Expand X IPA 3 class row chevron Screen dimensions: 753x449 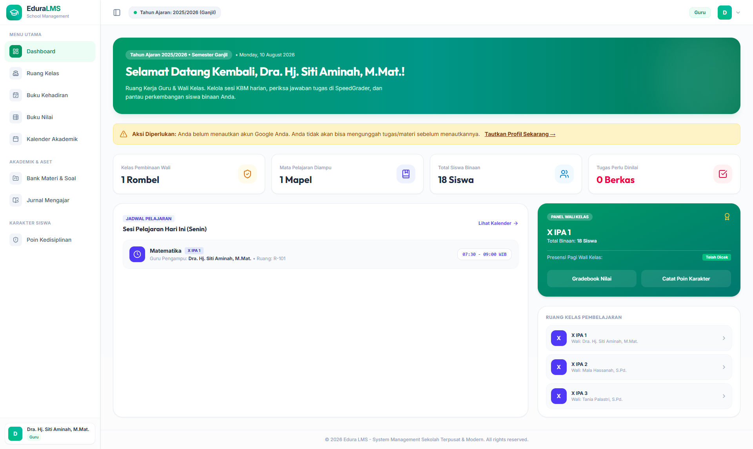(724, 396)
